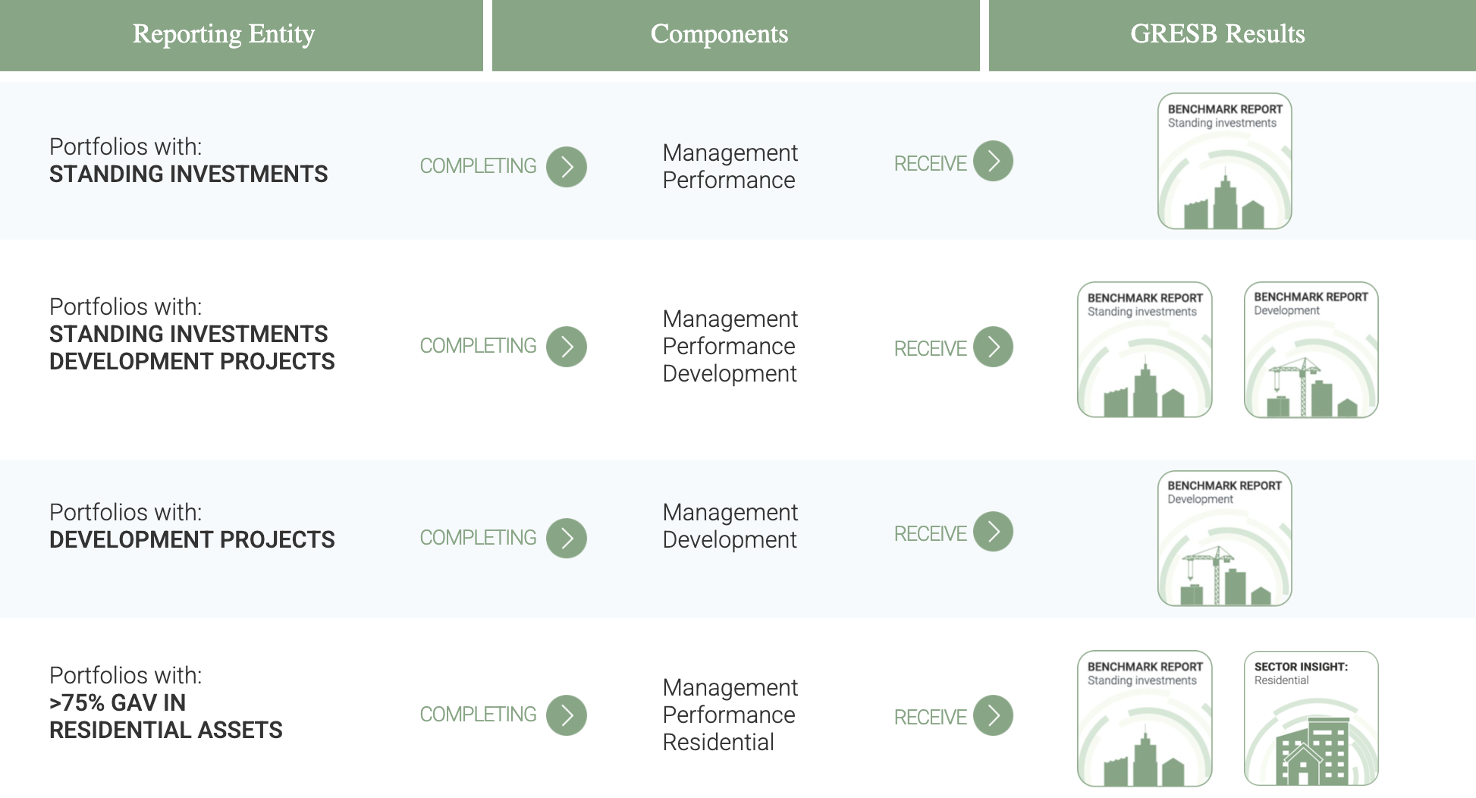
Task: Select the GRESB Results header
Action: click(1217, 34)
